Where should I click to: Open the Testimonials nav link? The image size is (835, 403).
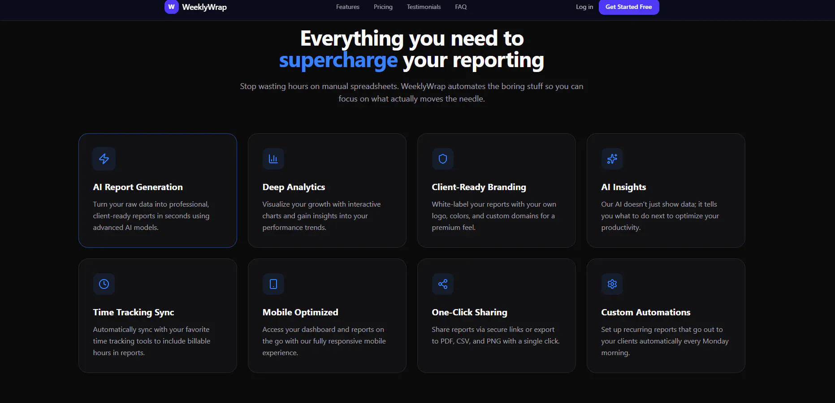pyautogui.click(x=424, y=7)
